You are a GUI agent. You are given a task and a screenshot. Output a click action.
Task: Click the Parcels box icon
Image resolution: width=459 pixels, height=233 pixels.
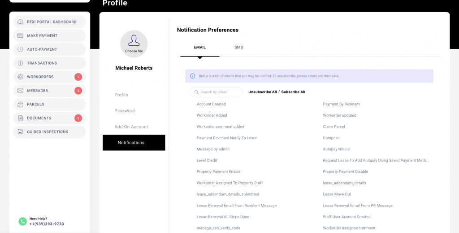click(x=20, y=105)
